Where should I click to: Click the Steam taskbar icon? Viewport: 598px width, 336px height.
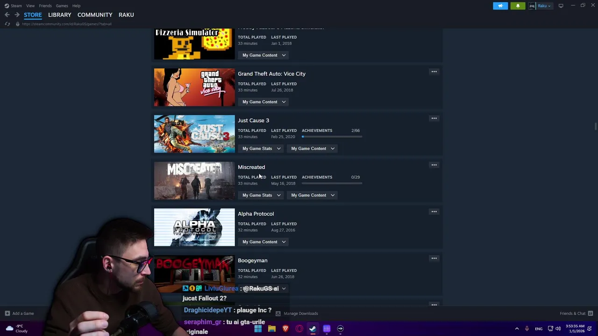pyautogui.click(x=313, y=329)
